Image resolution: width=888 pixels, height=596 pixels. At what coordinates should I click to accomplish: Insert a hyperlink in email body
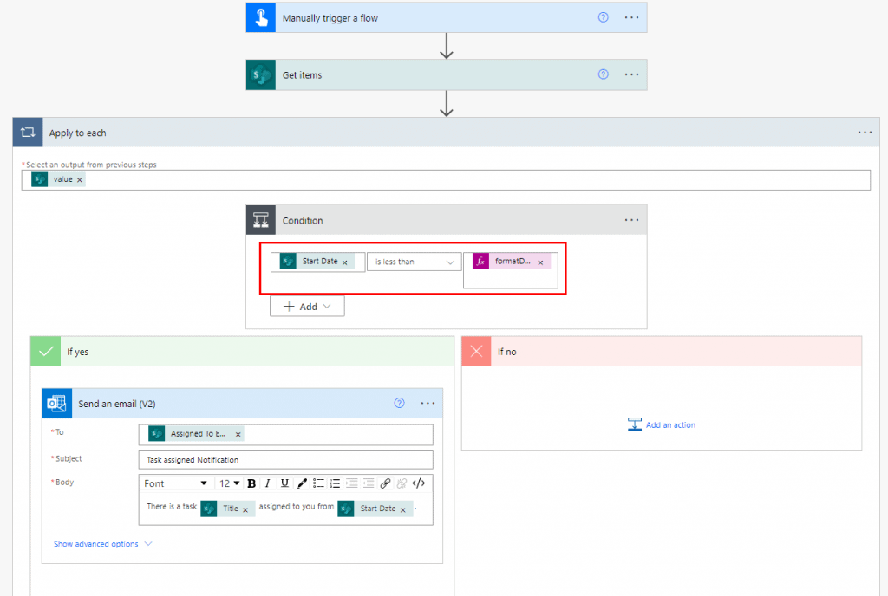[385, 483]
